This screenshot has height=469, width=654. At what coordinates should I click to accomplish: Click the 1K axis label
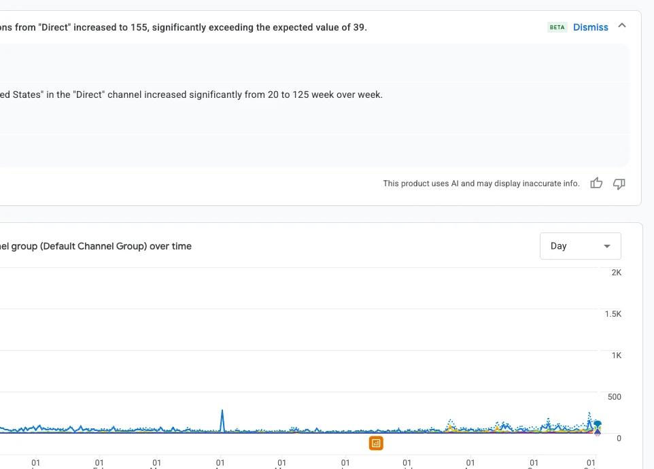617,355
